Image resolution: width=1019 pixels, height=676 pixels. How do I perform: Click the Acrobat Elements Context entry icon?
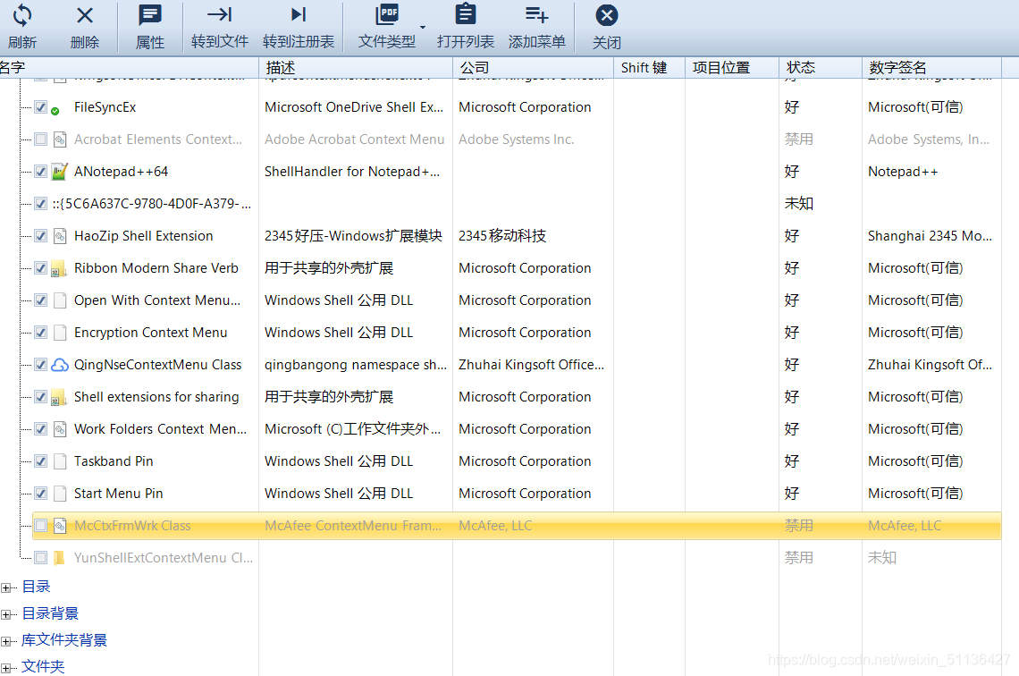pyautogui.click(x=60, y=139)
